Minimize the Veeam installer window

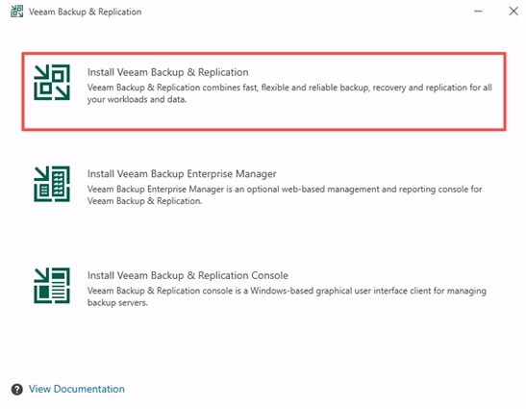point(478,12)
